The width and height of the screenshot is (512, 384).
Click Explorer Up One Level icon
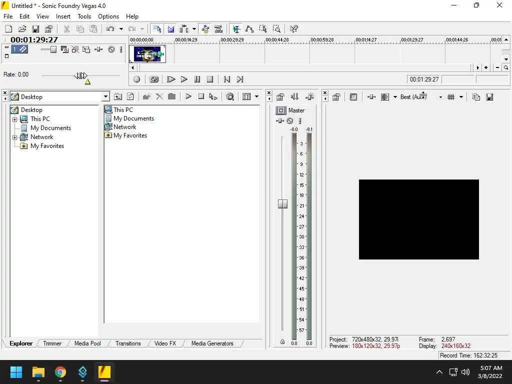tap(118, 96)
